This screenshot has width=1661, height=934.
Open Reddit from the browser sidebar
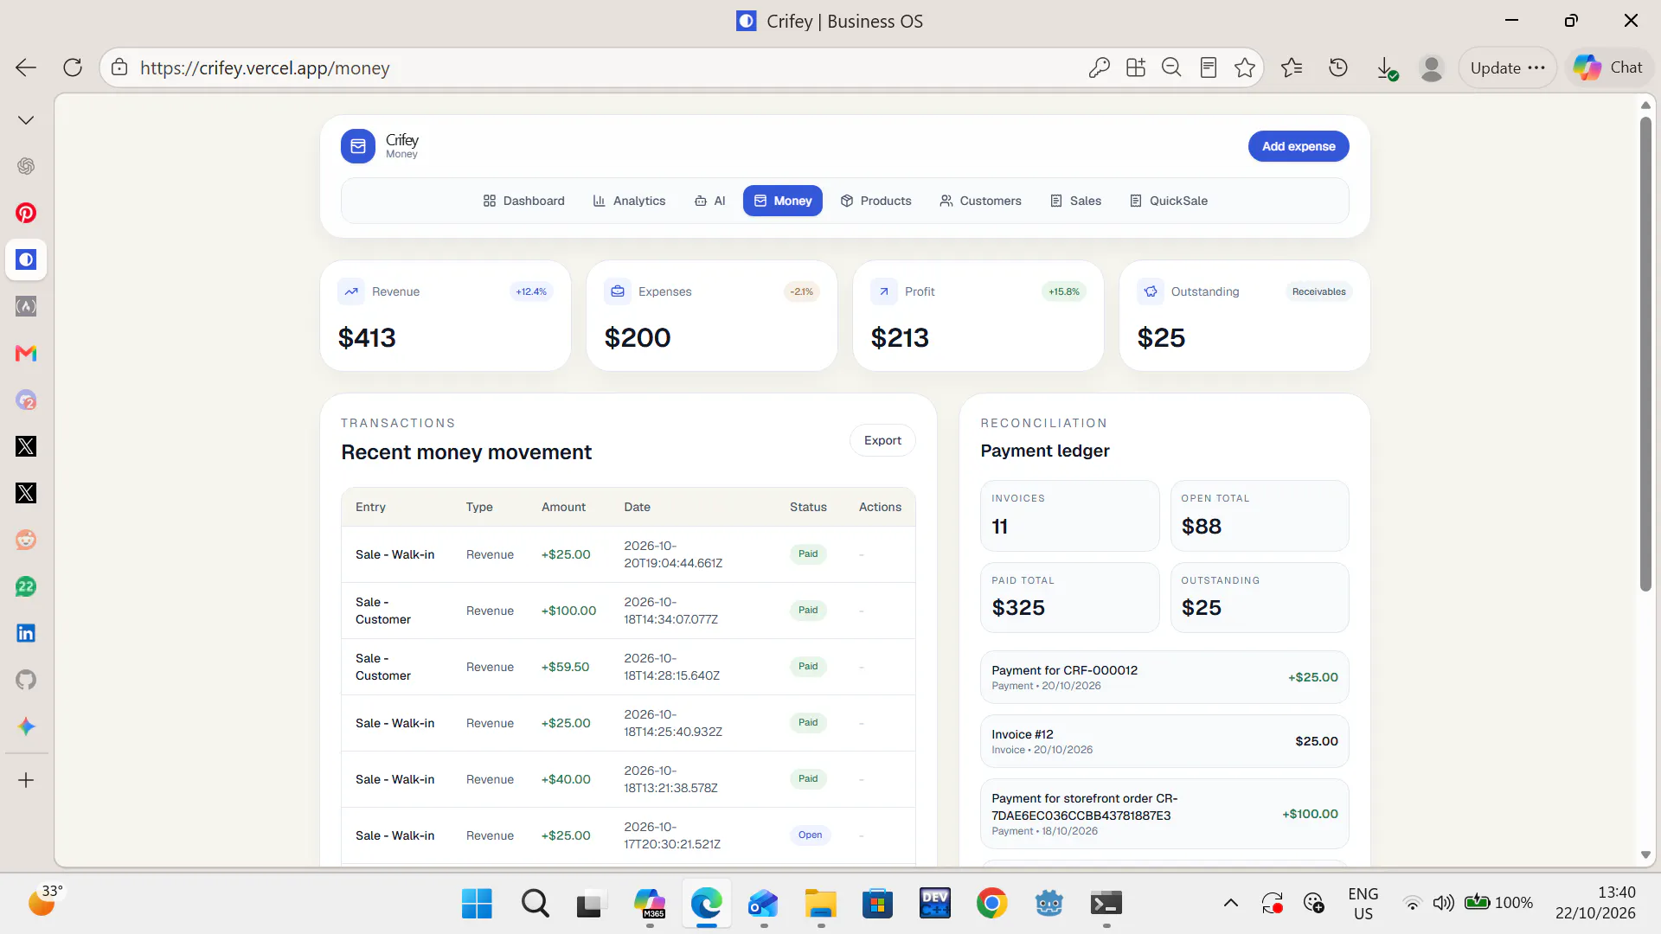[26, 540]
